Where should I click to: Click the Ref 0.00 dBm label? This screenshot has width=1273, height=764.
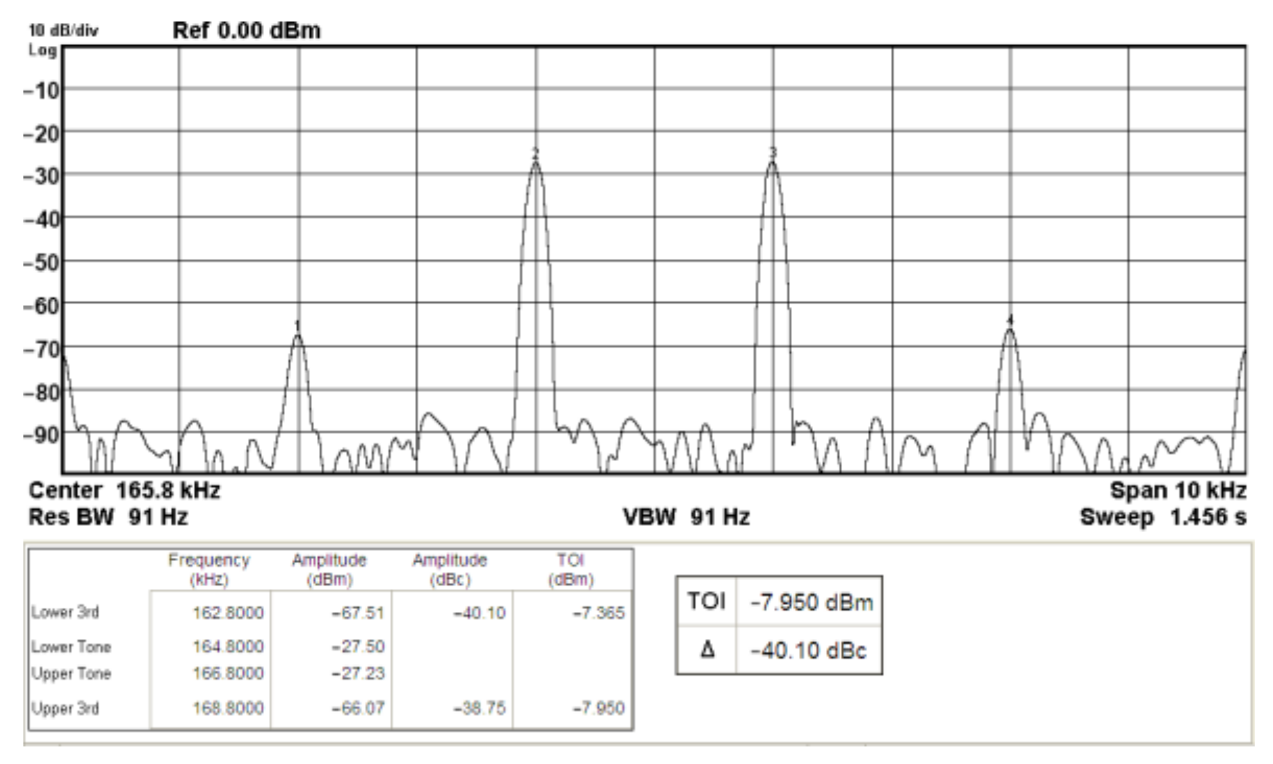(x=247, y=31)
